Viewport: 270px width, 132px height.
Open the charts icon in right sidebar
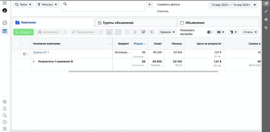266,3
